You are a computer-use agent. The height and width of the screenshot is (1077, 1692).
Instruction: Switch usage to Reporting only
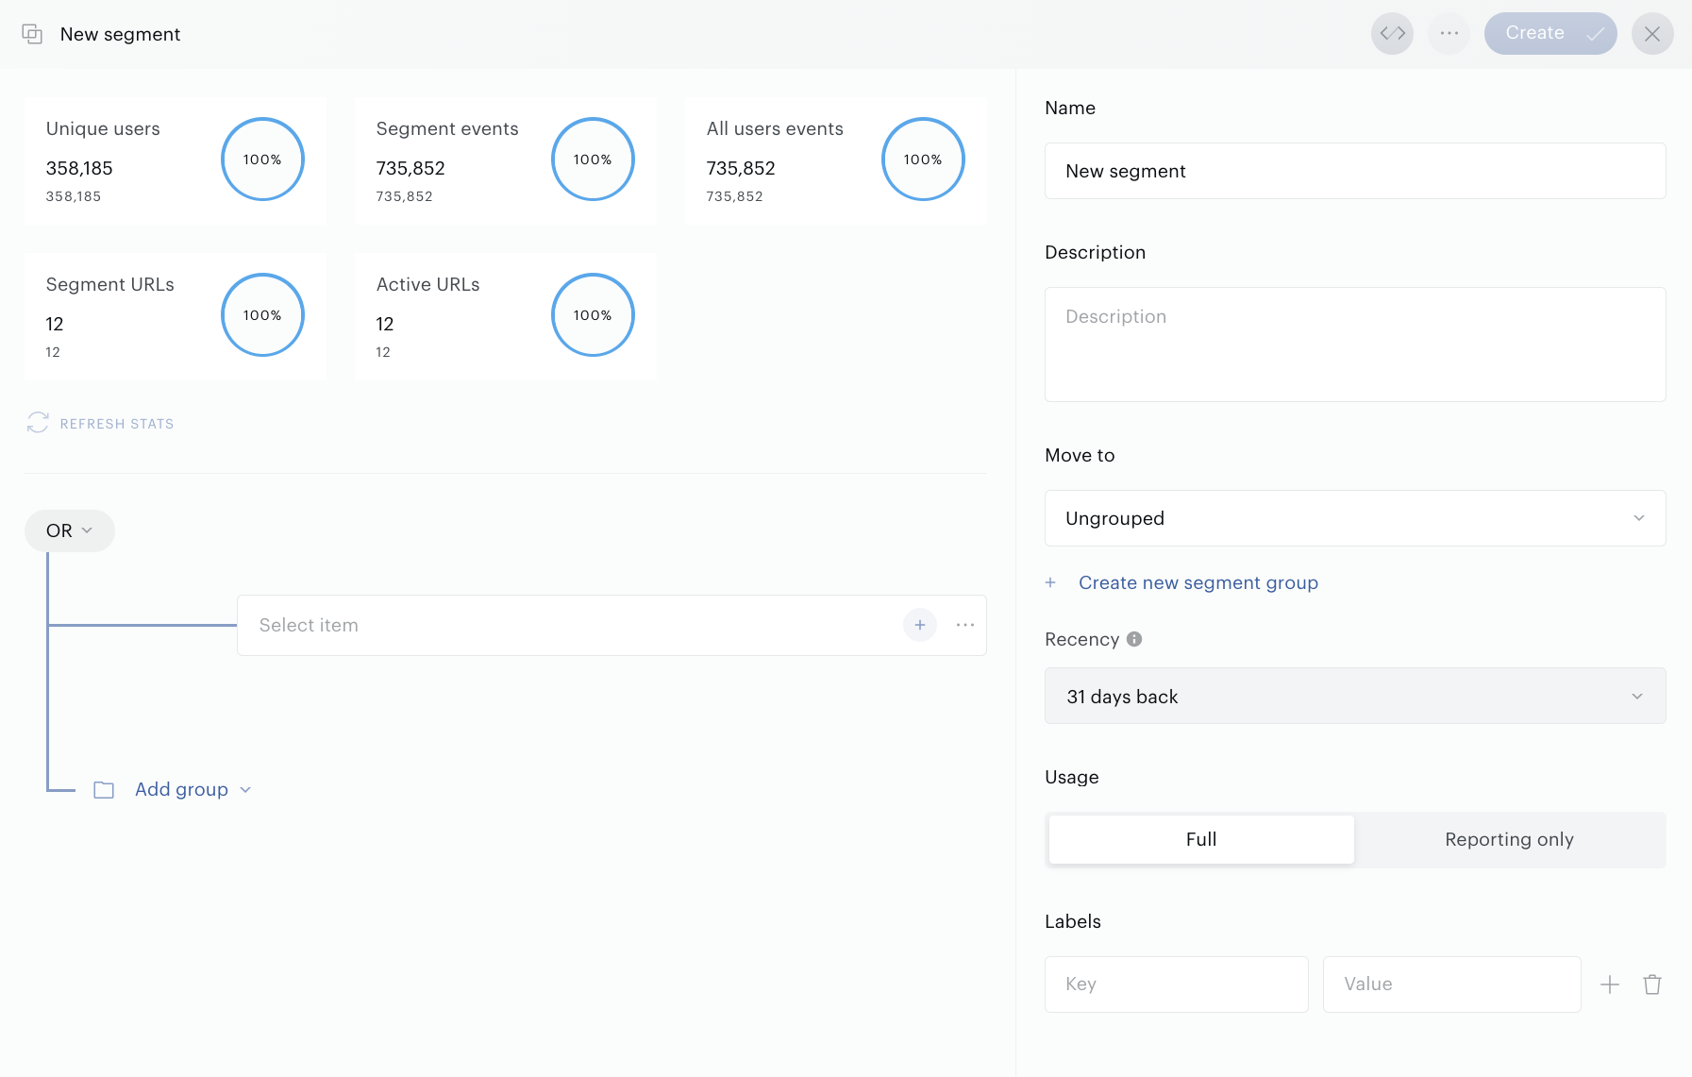(1509, 840)
